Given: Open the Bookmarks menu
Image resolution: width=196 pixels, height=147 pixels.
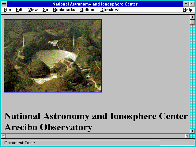Looking at the screenshot, I should point(64,10).
